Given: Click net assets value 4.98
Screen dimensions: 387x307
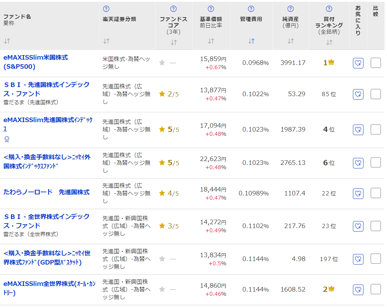Looking at the screenshot, I should click(299, 259).
